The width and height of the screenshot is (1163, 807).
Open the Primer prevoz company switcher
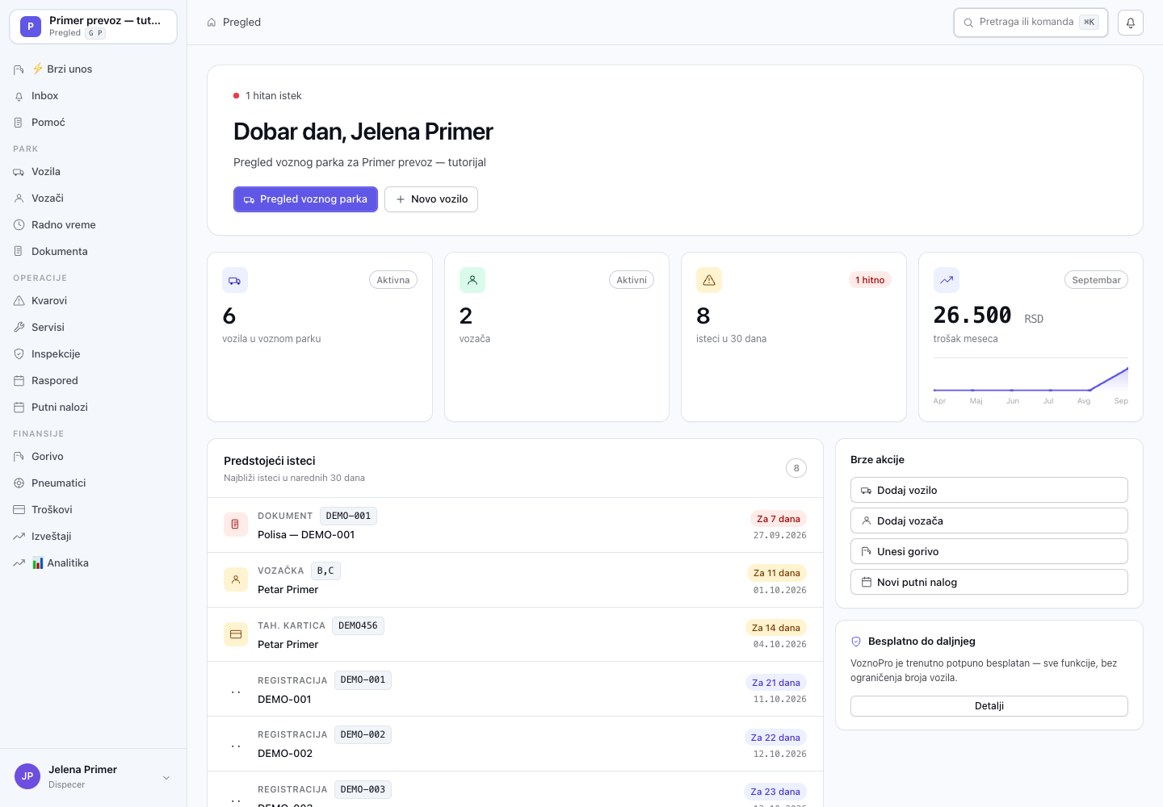pyautogui.click(x=93, y=27)
